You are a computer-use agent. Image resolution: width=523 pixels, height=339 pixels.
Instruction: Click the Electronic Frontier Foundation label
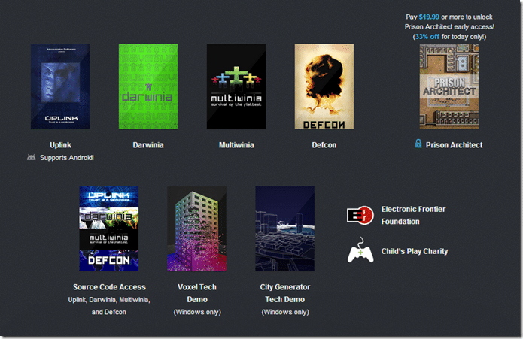point(413,216)
